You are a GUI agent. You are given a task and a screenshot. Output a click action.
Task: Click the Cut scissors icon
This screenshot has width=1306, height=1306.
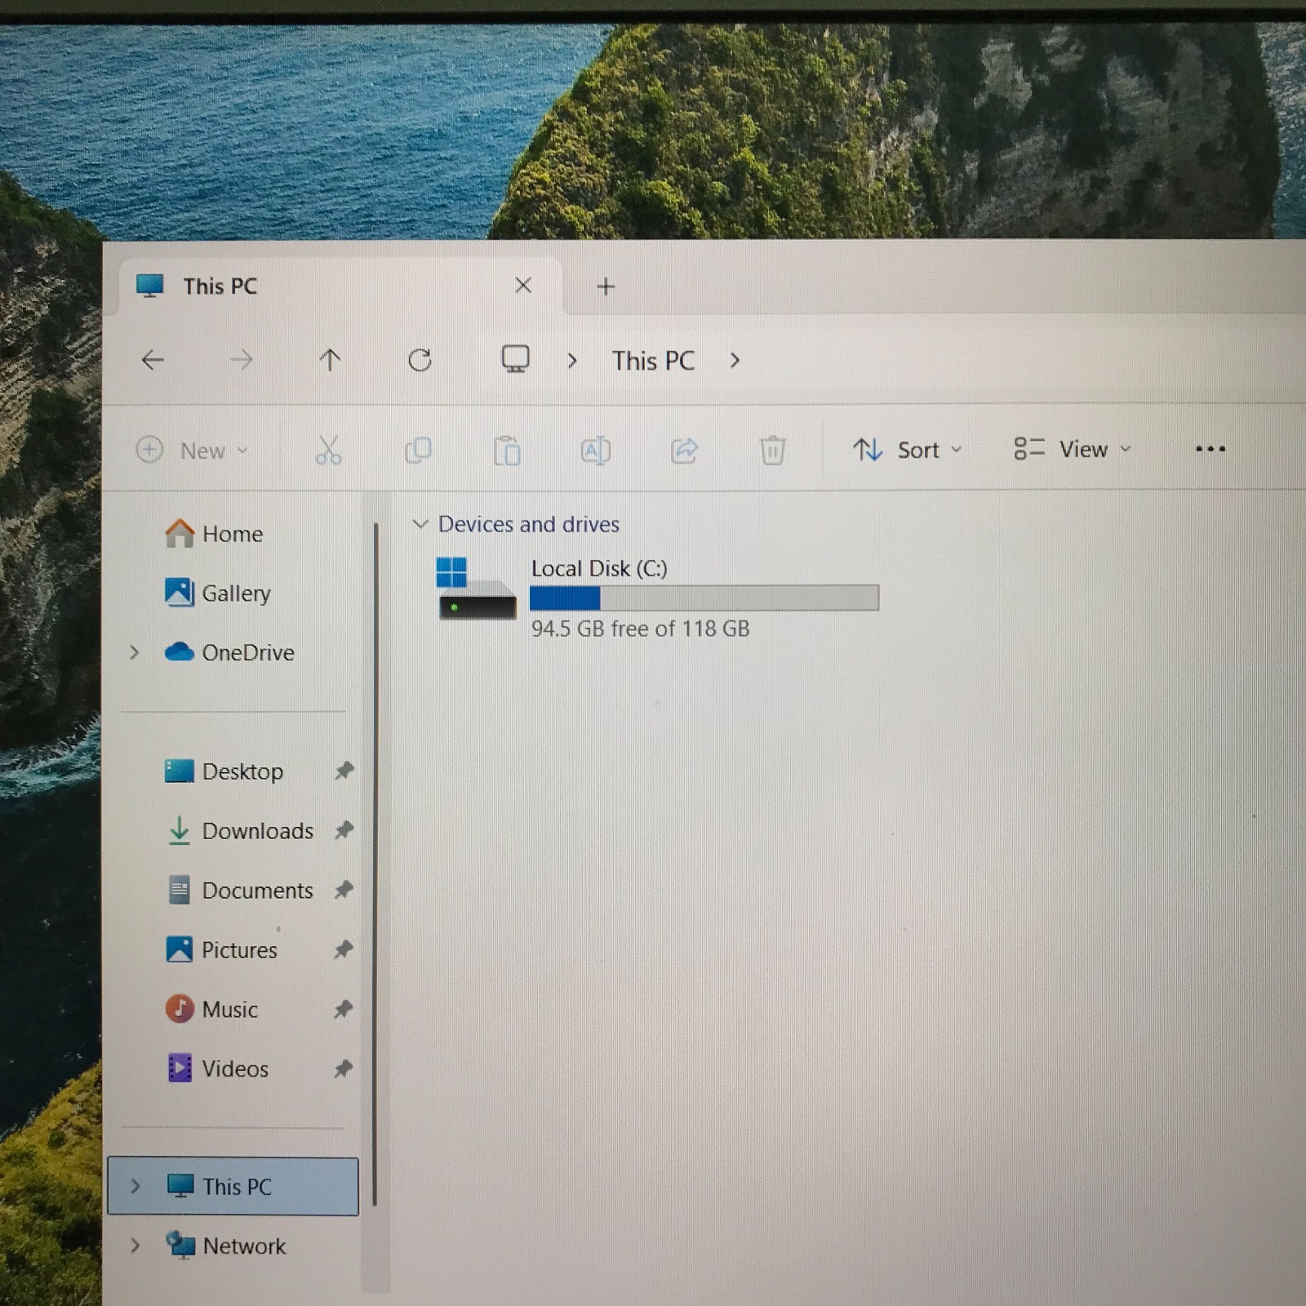(x=328, y=450)
